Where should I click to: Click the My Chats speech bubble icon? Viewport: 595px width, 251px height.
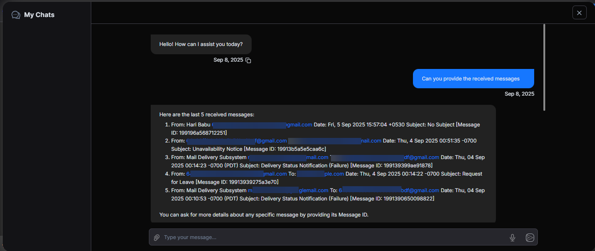(16, 15)
